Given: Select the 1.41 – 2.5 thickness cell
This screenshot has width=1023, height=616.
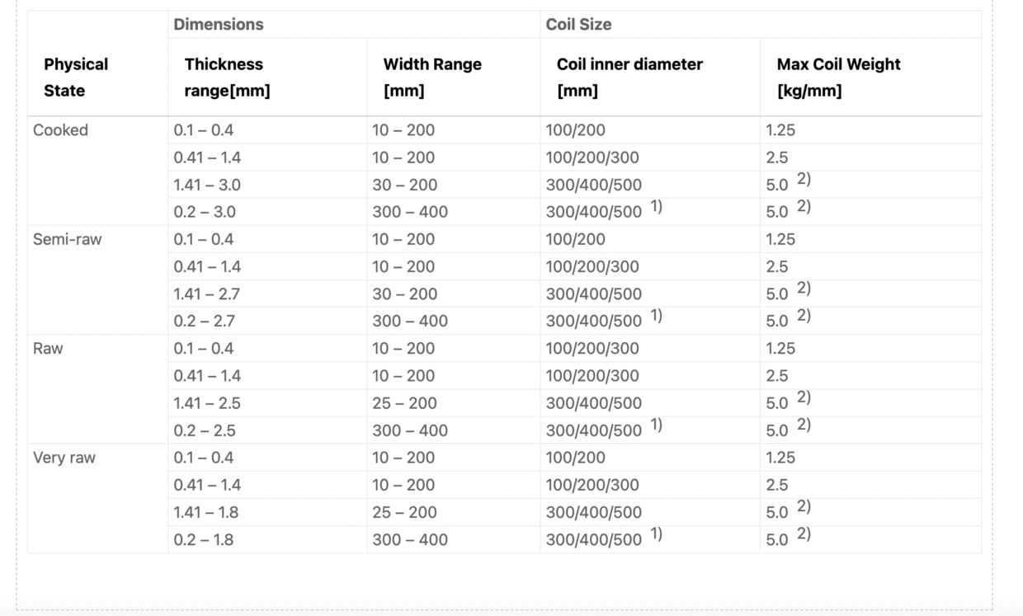Looking at the screenshot, I should [x=207, y=403].
